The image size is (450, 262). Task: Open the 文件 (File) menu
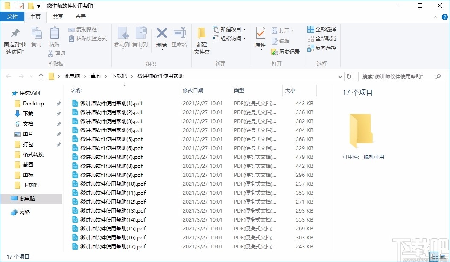pyautogui.click(x=12, y=17)
